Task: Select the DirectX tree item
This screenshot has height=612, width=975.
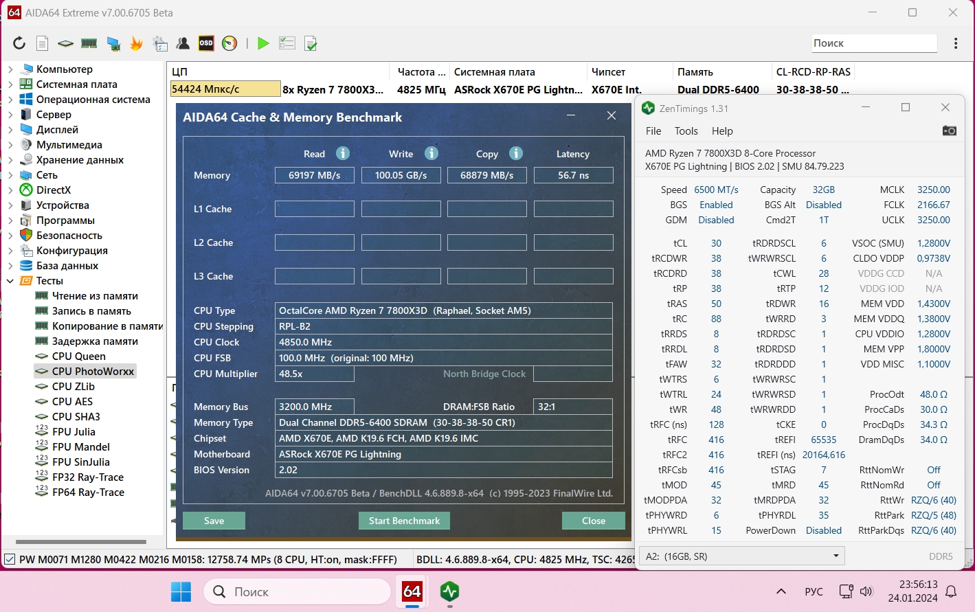Action: coord(54,190)
